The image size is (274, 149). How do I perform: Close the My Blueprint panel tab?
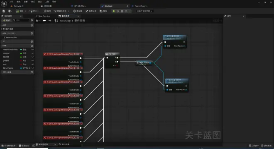pyautogui.click(x=21, y=16)
